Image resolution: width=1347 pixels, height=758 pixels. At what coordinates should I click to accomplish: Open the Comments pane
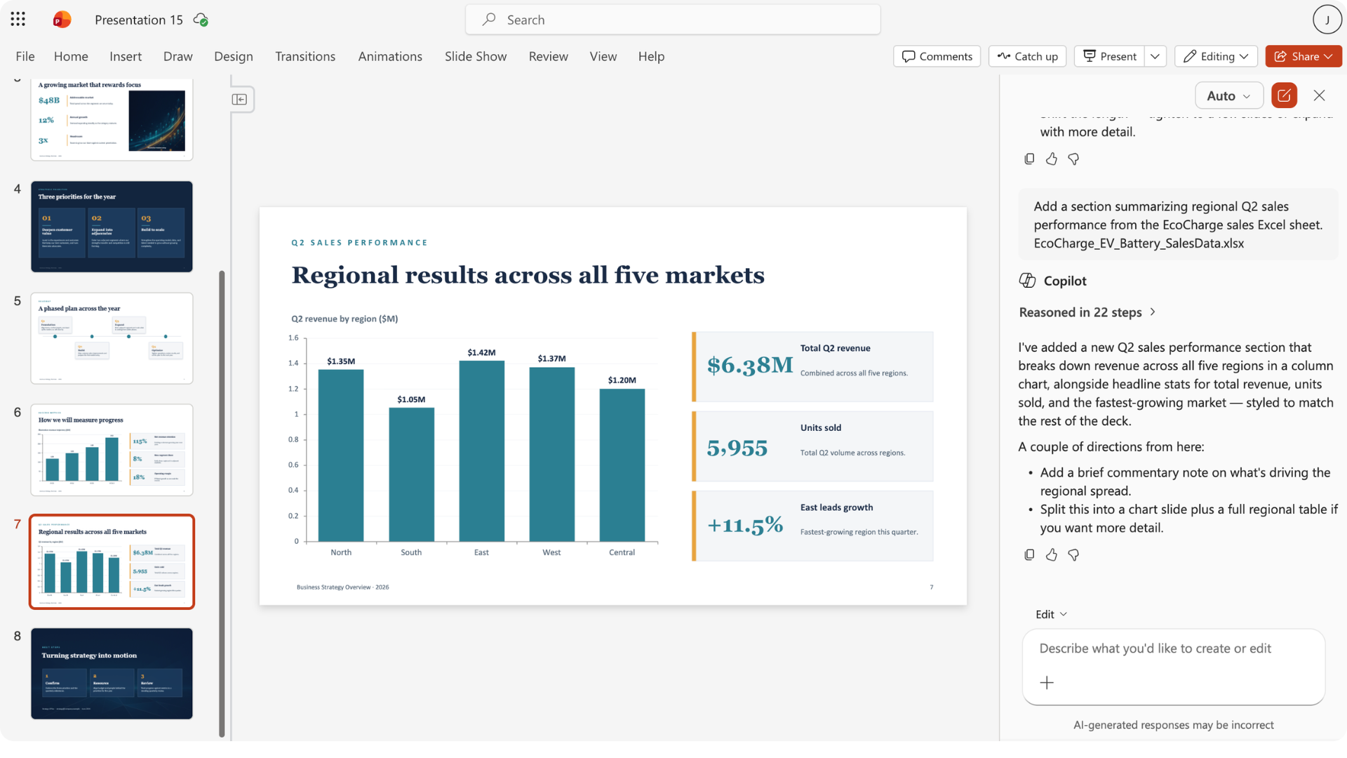[937, 56]
